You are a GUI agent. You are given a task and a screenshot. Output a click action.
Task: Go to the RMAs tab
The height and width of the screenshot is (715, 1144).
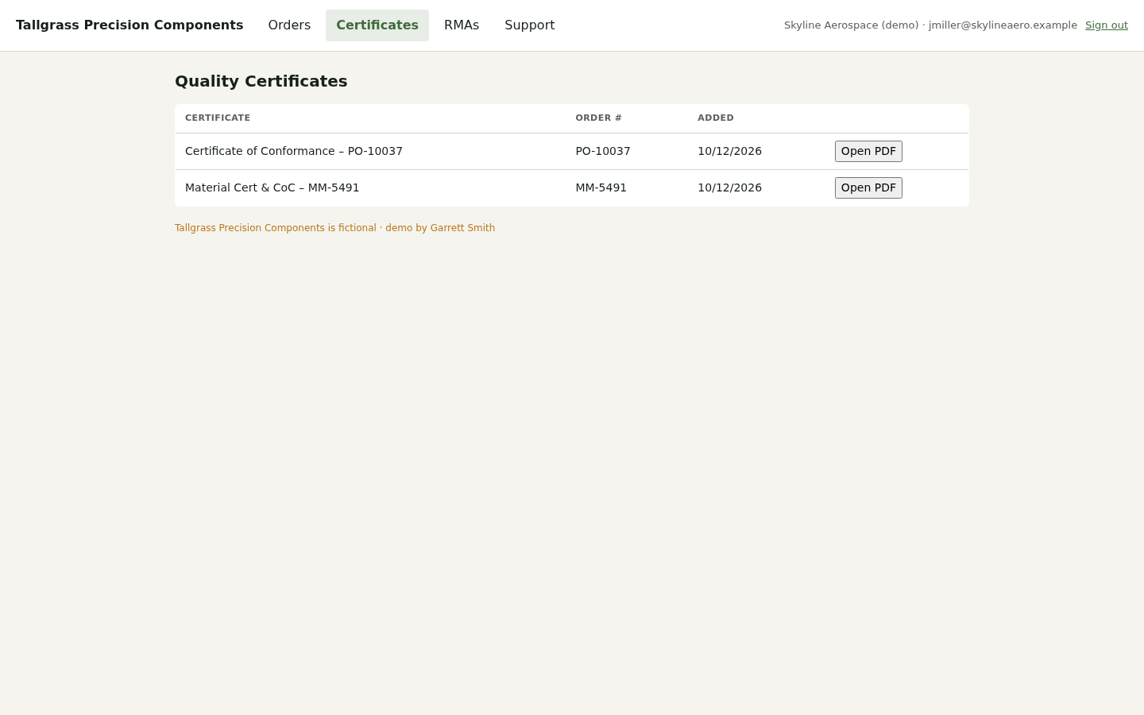coord(462,25)
